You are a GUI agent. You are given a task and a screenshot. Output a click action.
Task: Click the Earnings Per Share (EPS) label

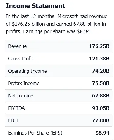pos(35,133)
